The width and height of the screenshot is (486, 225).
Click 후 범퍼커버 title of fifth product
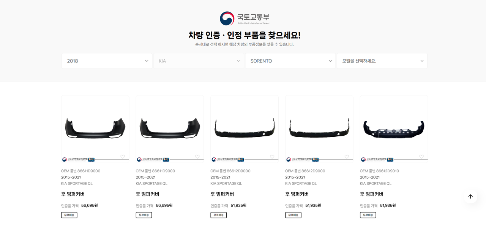[372, 194]
